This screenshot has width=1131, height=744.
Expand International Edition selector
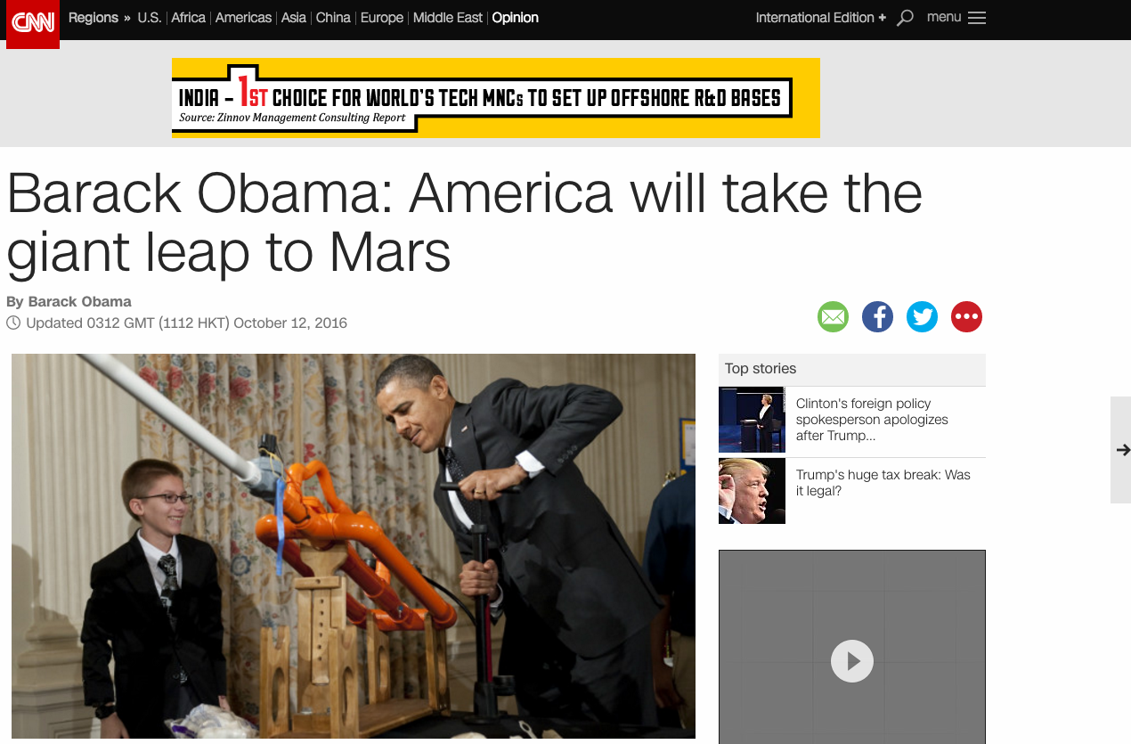820,18
